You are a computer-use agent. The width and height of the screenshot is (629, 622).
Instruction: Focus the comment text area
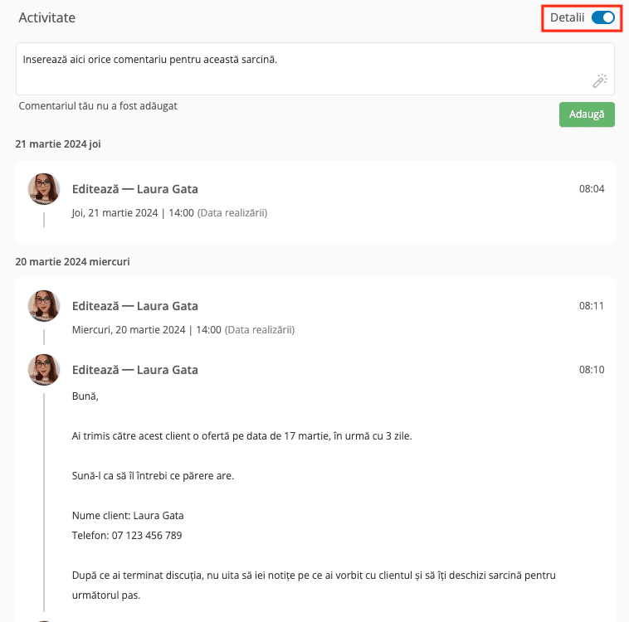(314, 69)
